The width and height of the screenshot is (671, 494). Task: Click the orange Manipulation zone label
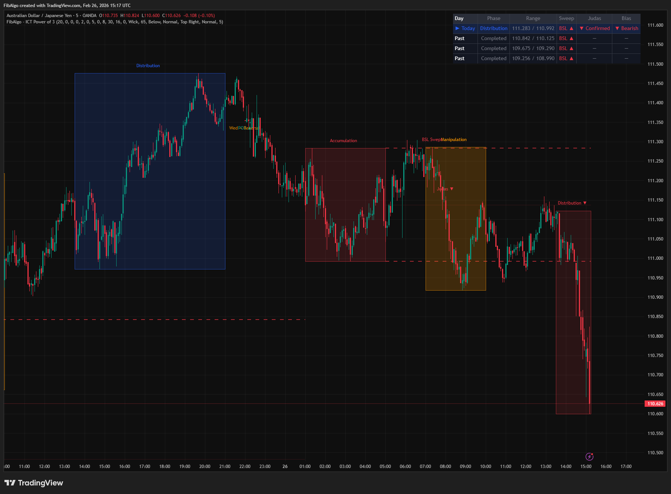453,140
